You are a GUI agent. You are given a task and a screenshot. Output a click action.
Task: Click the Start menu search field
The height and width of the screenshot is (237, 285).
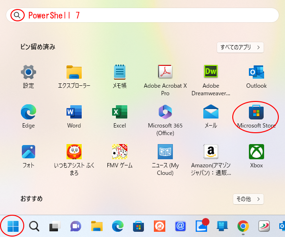tap(142, 15)
